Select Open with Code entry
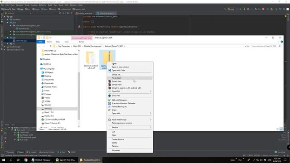Viewport: 290px width, 163px height. [118, 70]
